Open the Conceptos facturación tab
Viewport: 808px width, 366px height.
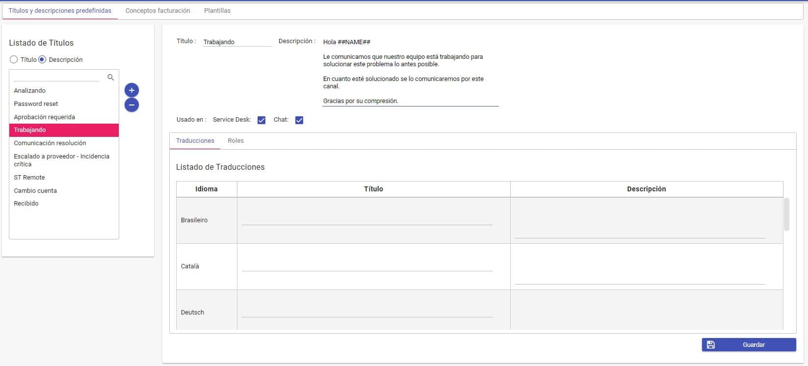click(157, 11)
